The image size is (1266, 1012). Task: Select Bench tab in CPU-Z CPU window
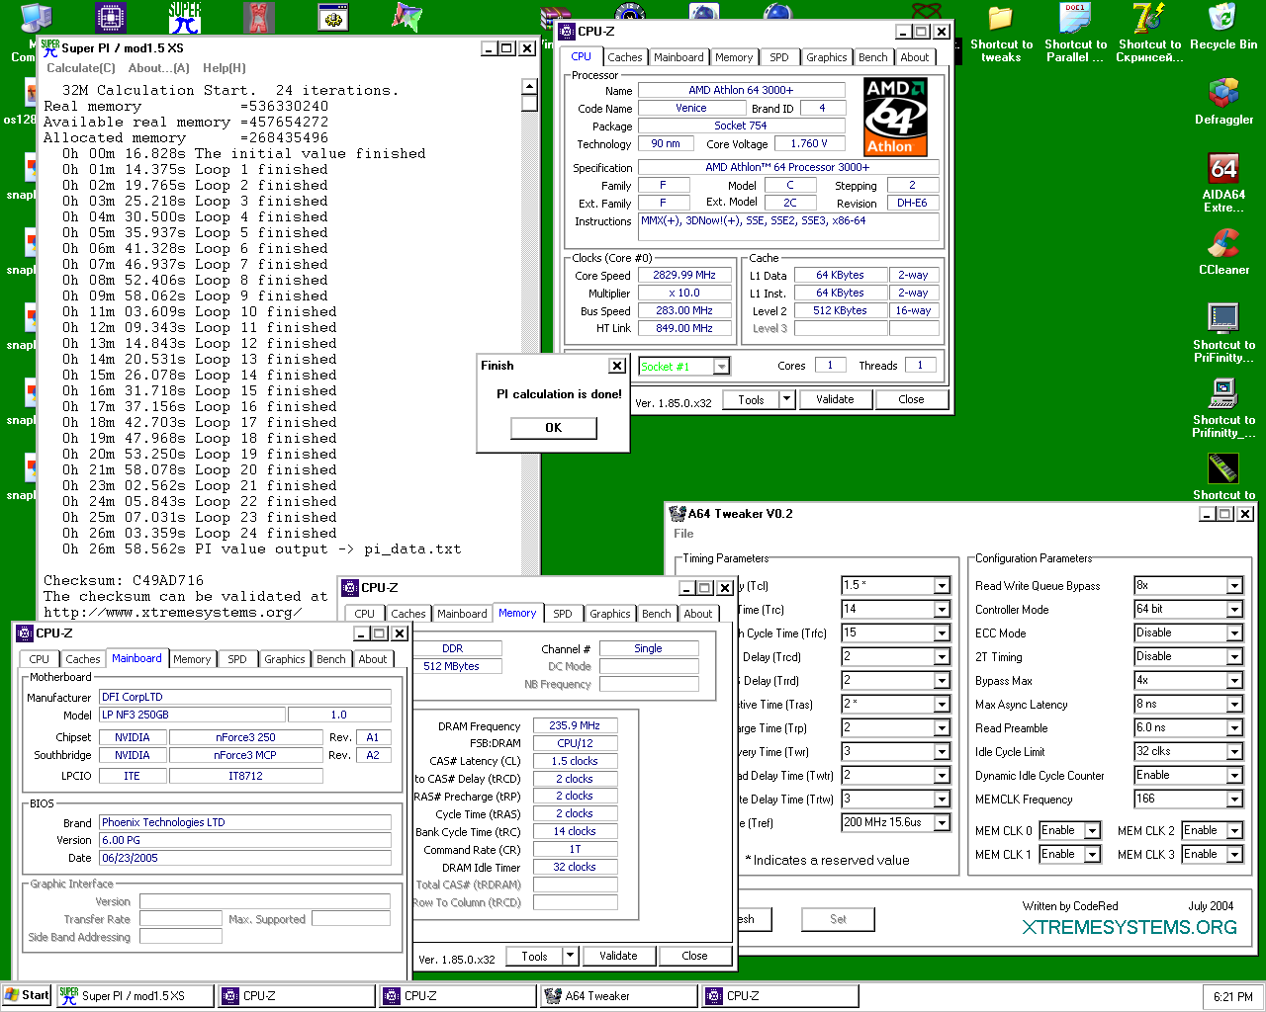[x=872, y=57]
